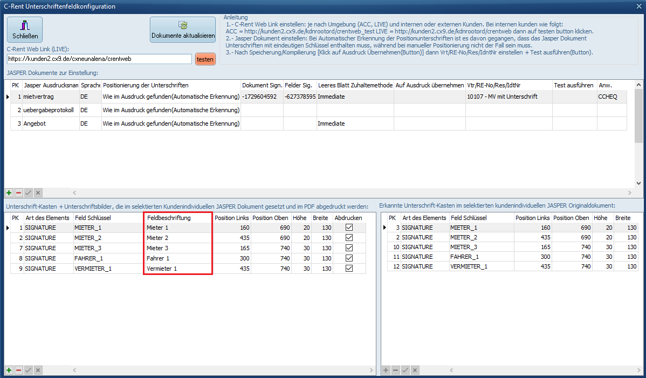
Task: Click the cancel X under the JASPER Dokumente grid
Action: point(38,193)
